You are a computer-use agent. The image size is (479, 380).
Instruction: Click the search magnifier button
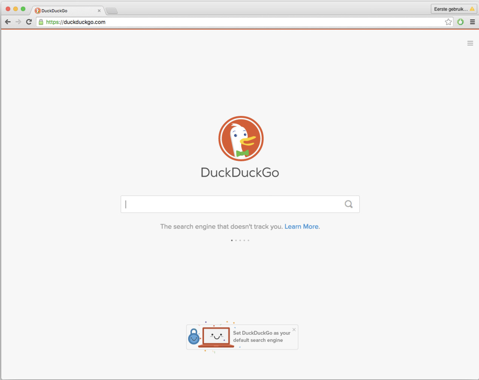[349, 204]
